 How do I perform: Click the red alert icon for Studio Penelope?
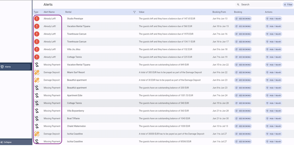pyautogui.click(x=37, y=18)
